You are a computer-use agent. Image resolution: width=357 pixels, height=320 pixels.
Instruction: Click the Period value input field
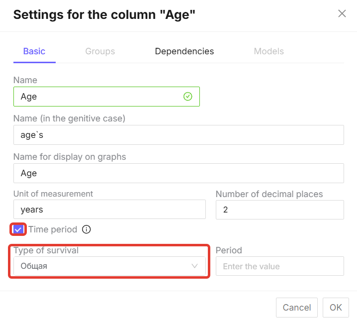click(279, 266)
